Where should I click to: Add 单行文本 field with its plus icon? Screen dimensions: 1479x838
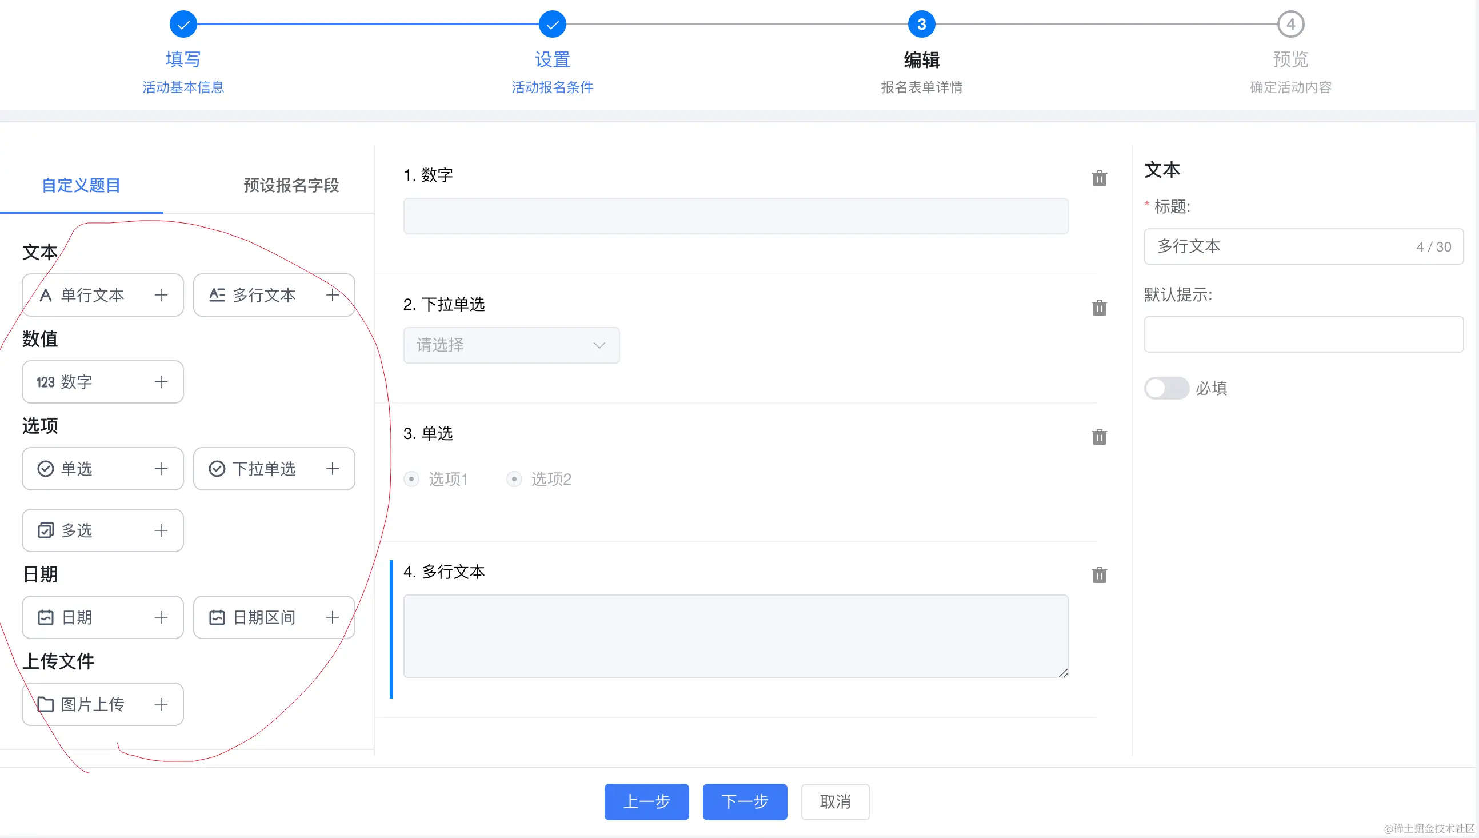coord(161,296)
